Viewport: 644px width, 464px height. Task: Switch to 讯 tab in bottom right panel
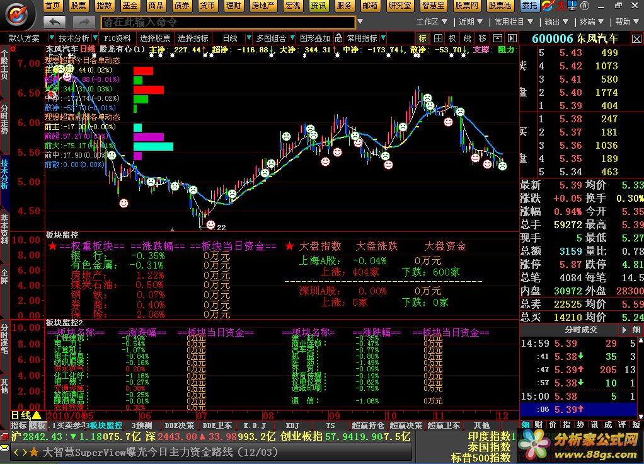(594, 424)
